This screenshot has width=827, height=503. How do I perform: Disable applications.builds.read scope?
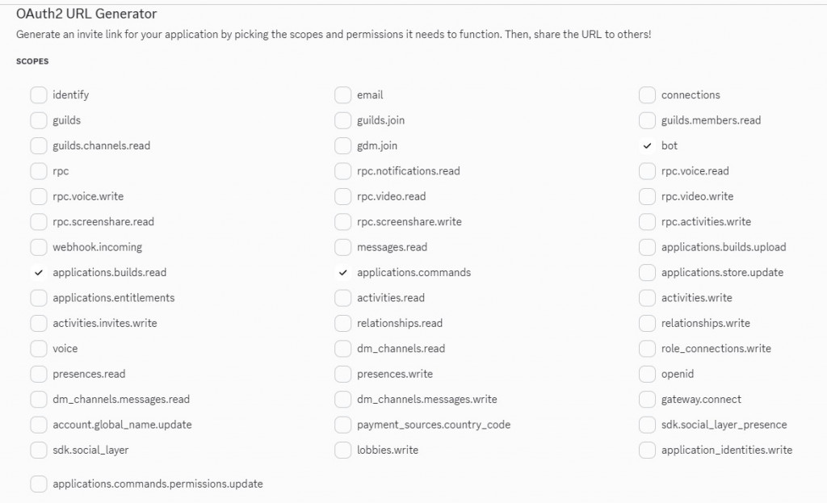point(39,273)
